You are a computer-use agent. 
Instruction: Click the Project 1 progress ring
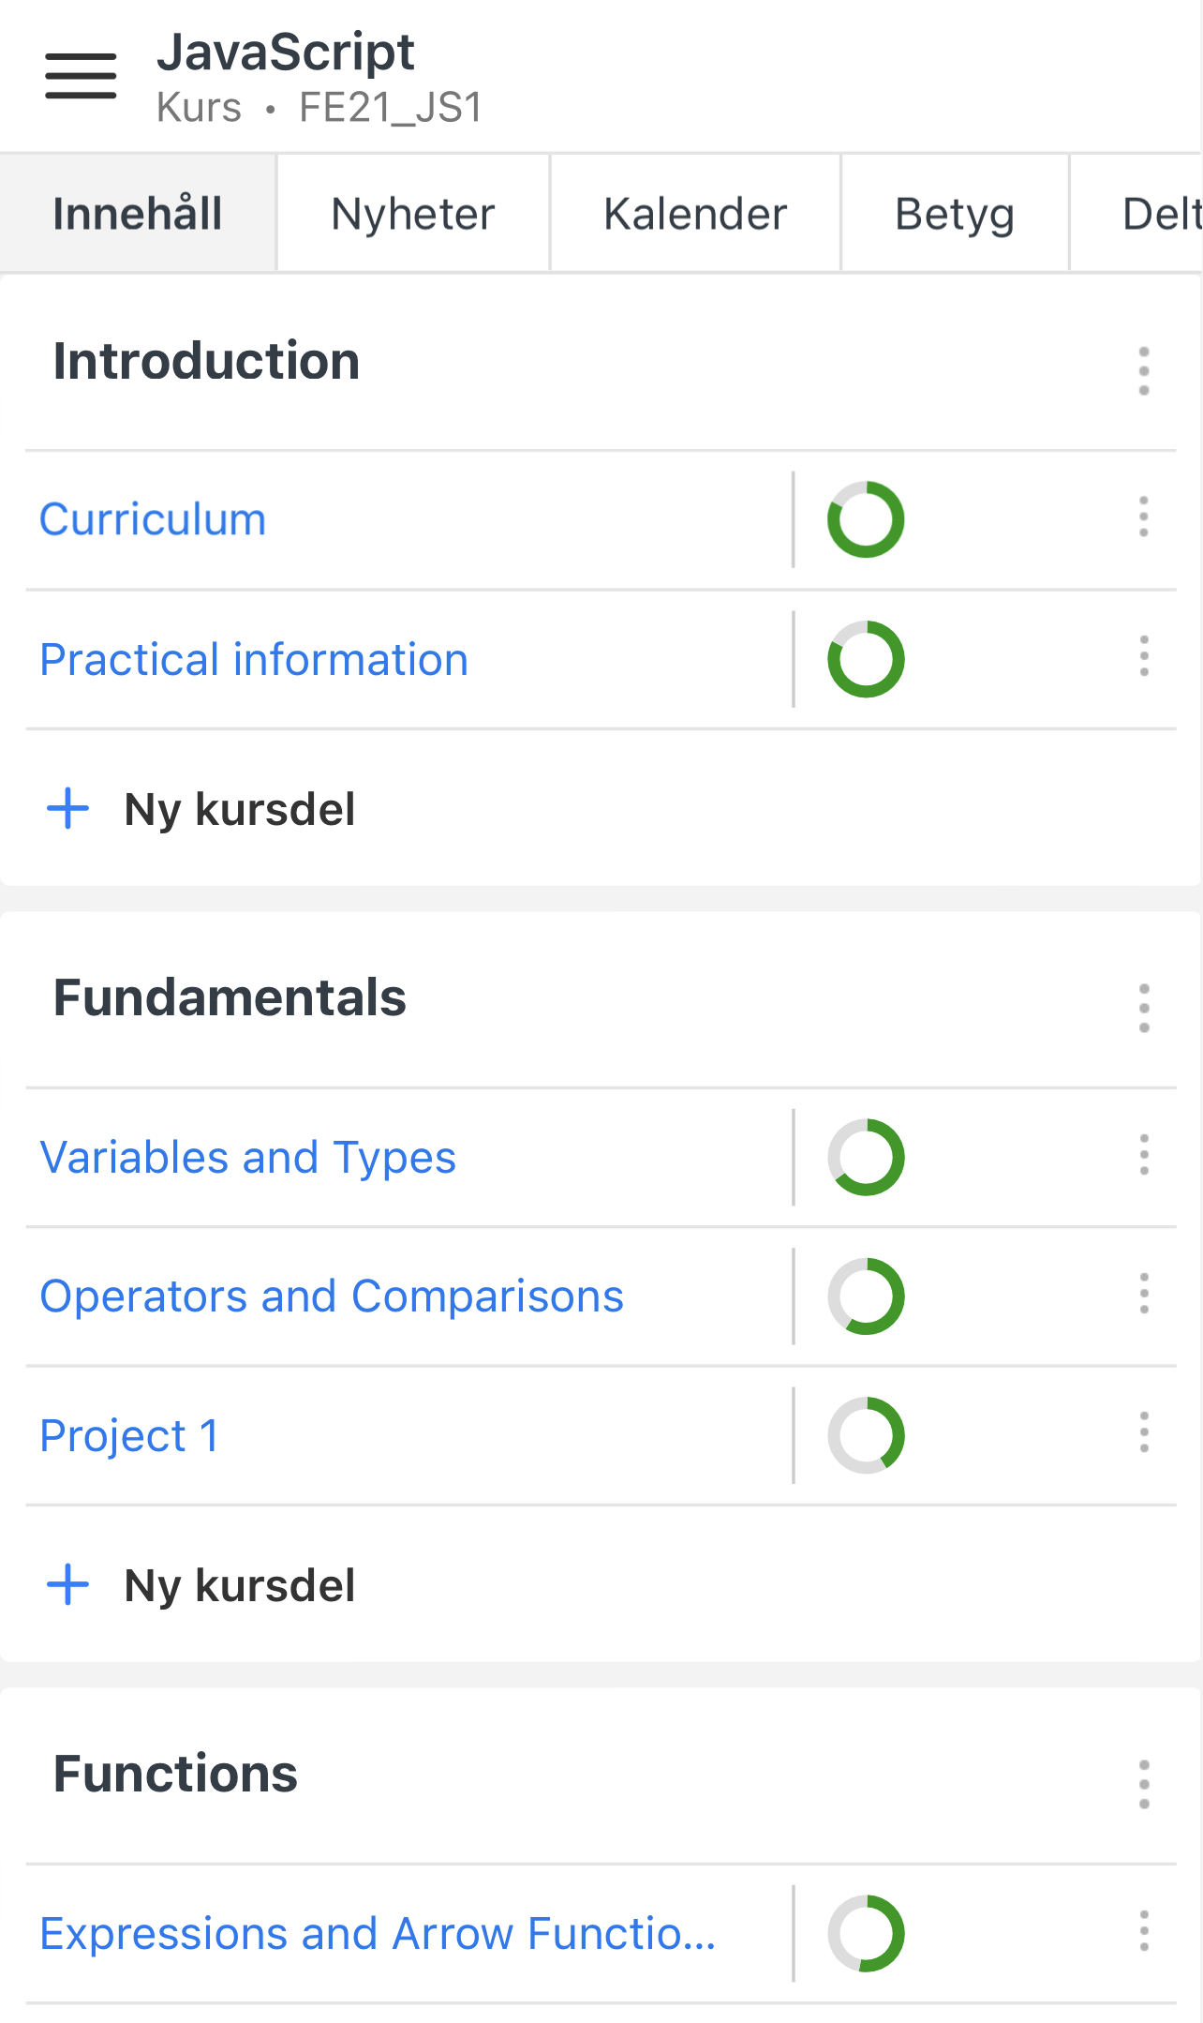click(866, 1435)
